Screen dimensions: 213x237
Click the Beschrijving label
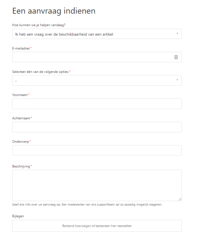21,166
